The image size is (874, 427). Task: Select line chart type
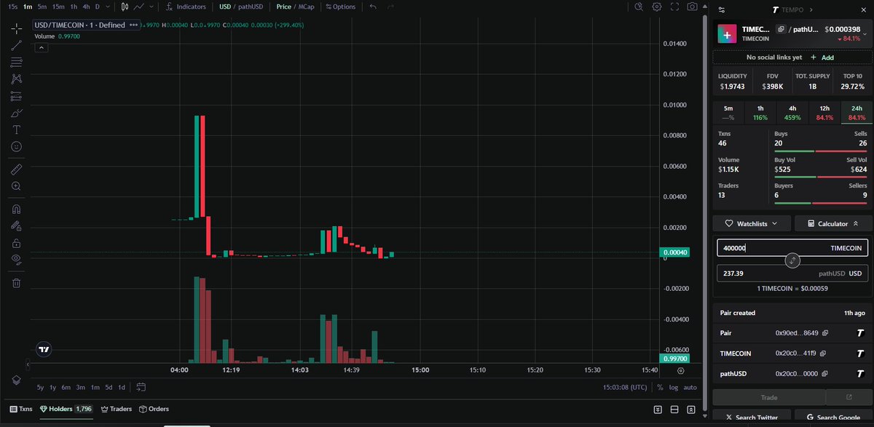pyautogui.click(x=138, y=7)
